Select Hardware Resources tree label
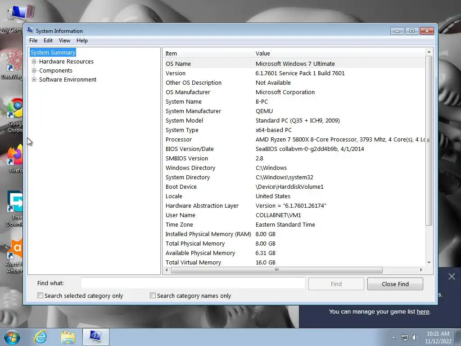 (66, 61)
